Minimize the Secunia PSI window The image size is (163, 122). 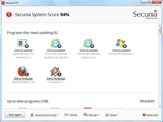tap(144, 2)
